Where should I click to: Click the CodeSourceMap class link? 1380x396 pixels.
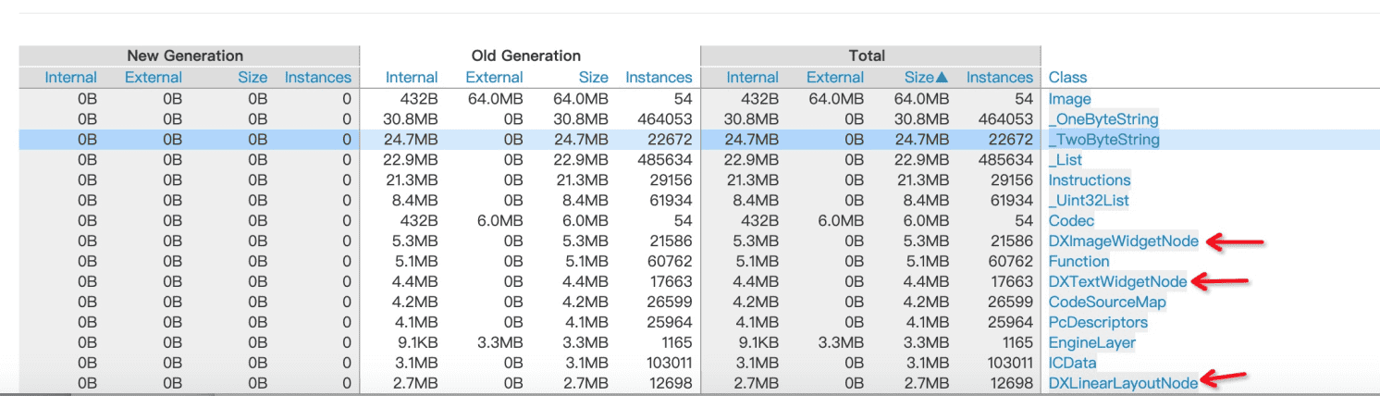click(x=1106, y=303)
